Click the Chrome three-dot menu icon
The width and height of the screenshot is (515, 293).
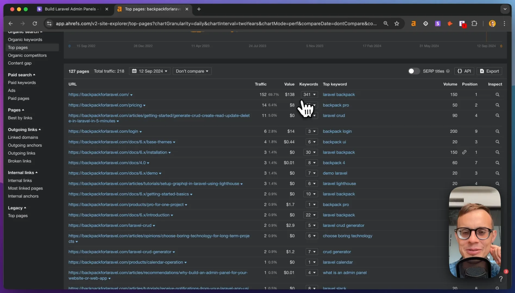coord(504,24)
